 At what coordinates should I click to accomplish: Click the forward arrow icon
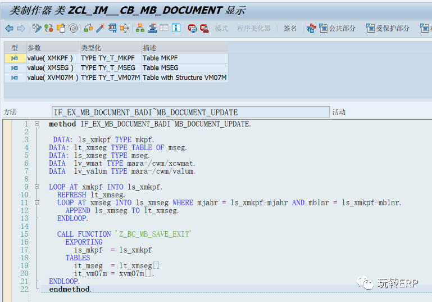pyautogui.click(x=21, y=28)
